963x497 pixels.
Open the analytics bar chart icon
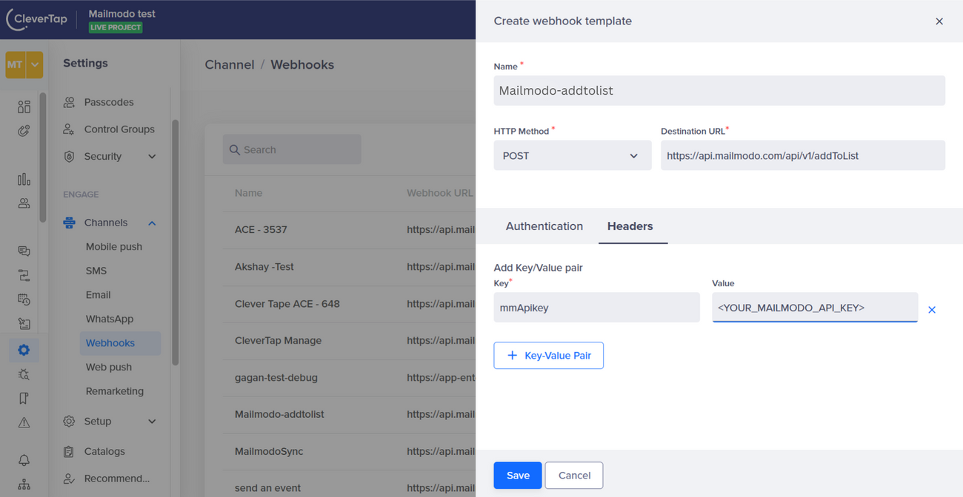pyautogui.click(x=24, y=180)
